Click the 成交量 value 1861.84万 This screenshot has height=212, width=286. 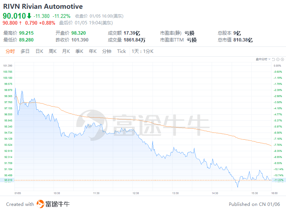[x=135, y=40]
